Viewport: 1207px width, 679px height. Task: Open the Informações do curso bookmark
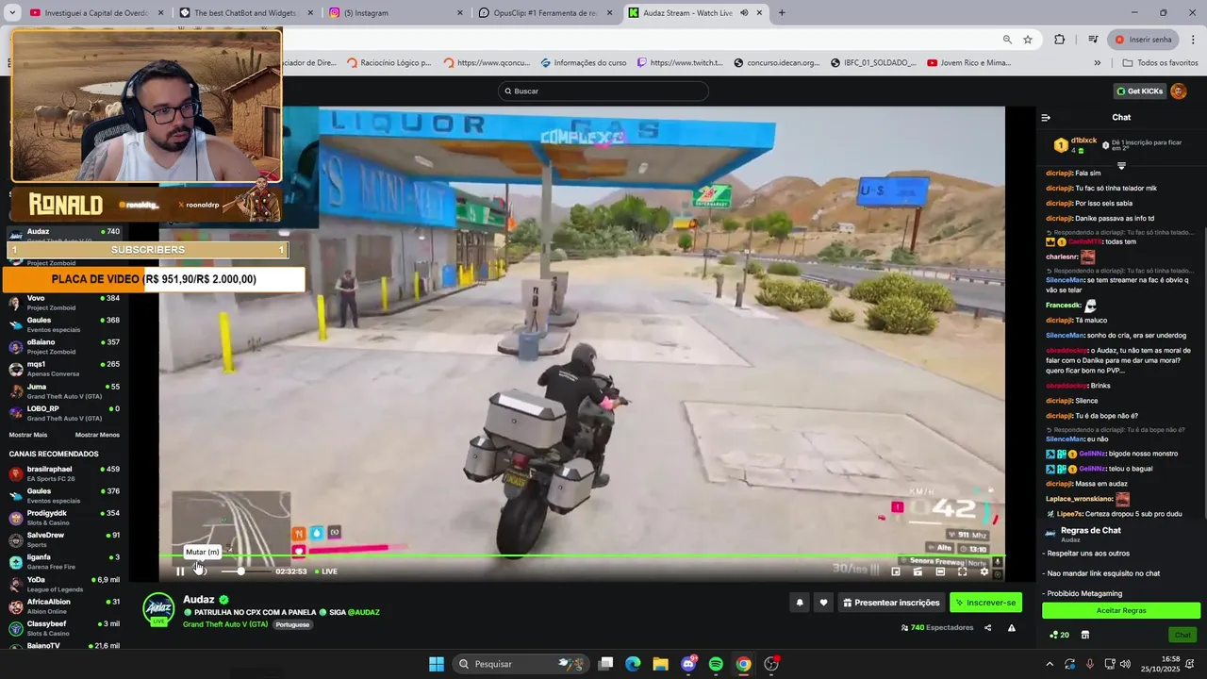coord(584,63)
